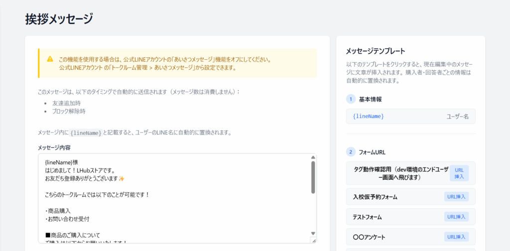The height and width of the screenshot is (251, 510).
Task: Click the {lineName}様 line in the message
Action: point(61,162)
